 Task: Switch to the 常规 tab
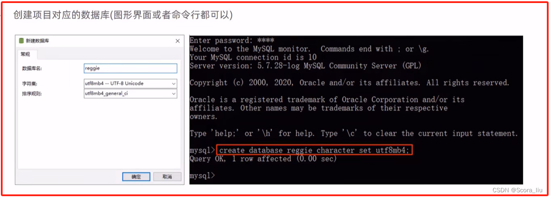click(25, 55)
